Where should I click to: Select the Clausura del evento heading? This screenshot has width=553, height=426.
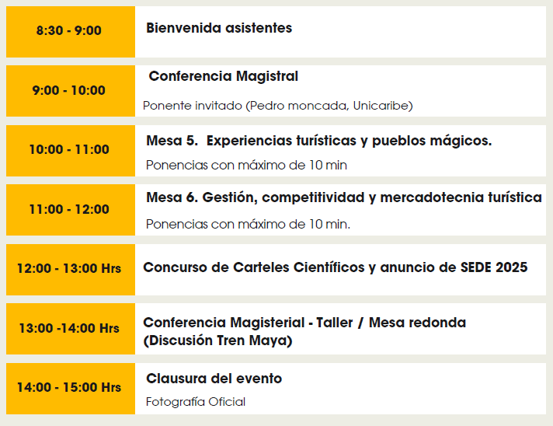pos(214,379)
